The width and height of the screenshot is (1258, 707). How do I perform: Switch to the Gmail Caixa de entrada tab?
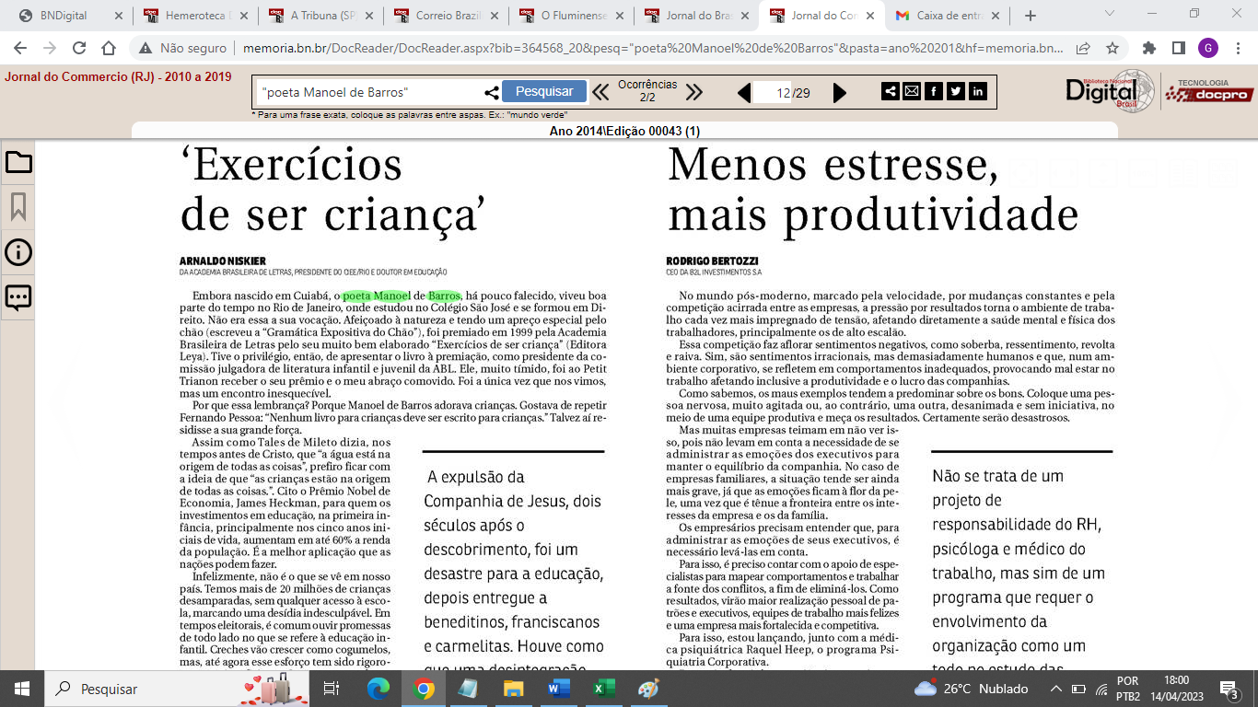947,16
